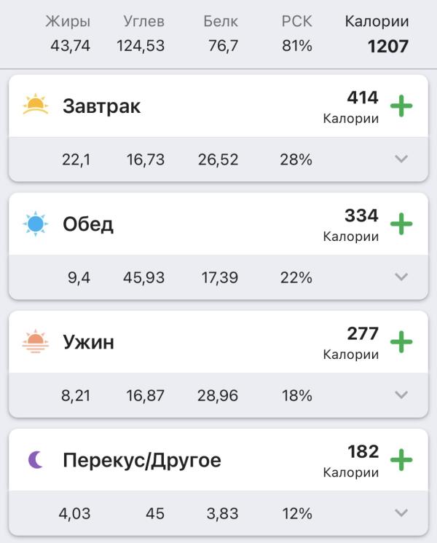Tap the sunset icon beside Ужин
437x543 pixels.
[x=35, y=342]
